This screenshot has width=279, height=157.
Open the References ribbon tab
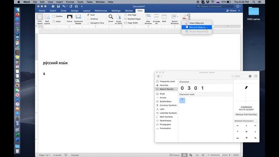(101, 10)
